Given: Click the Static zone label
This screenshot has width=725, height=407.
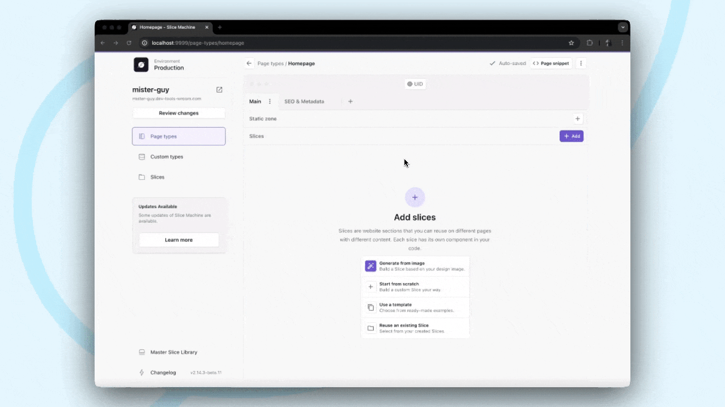Looking at the screenshot, I should pyautogui.click(x=263, y=119).
